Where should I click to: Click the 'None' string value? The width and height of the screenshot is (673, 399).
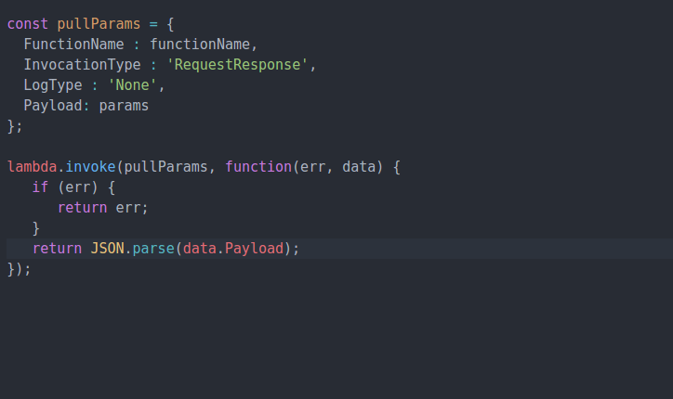[x=132, y=84]
